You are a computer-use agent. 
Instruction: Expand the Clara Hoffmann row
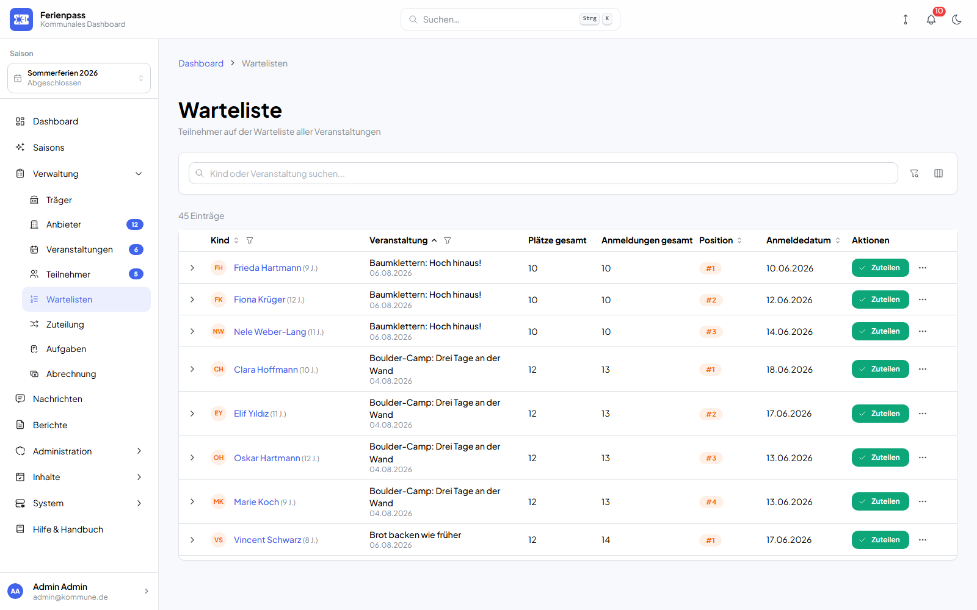pos(192,369)
